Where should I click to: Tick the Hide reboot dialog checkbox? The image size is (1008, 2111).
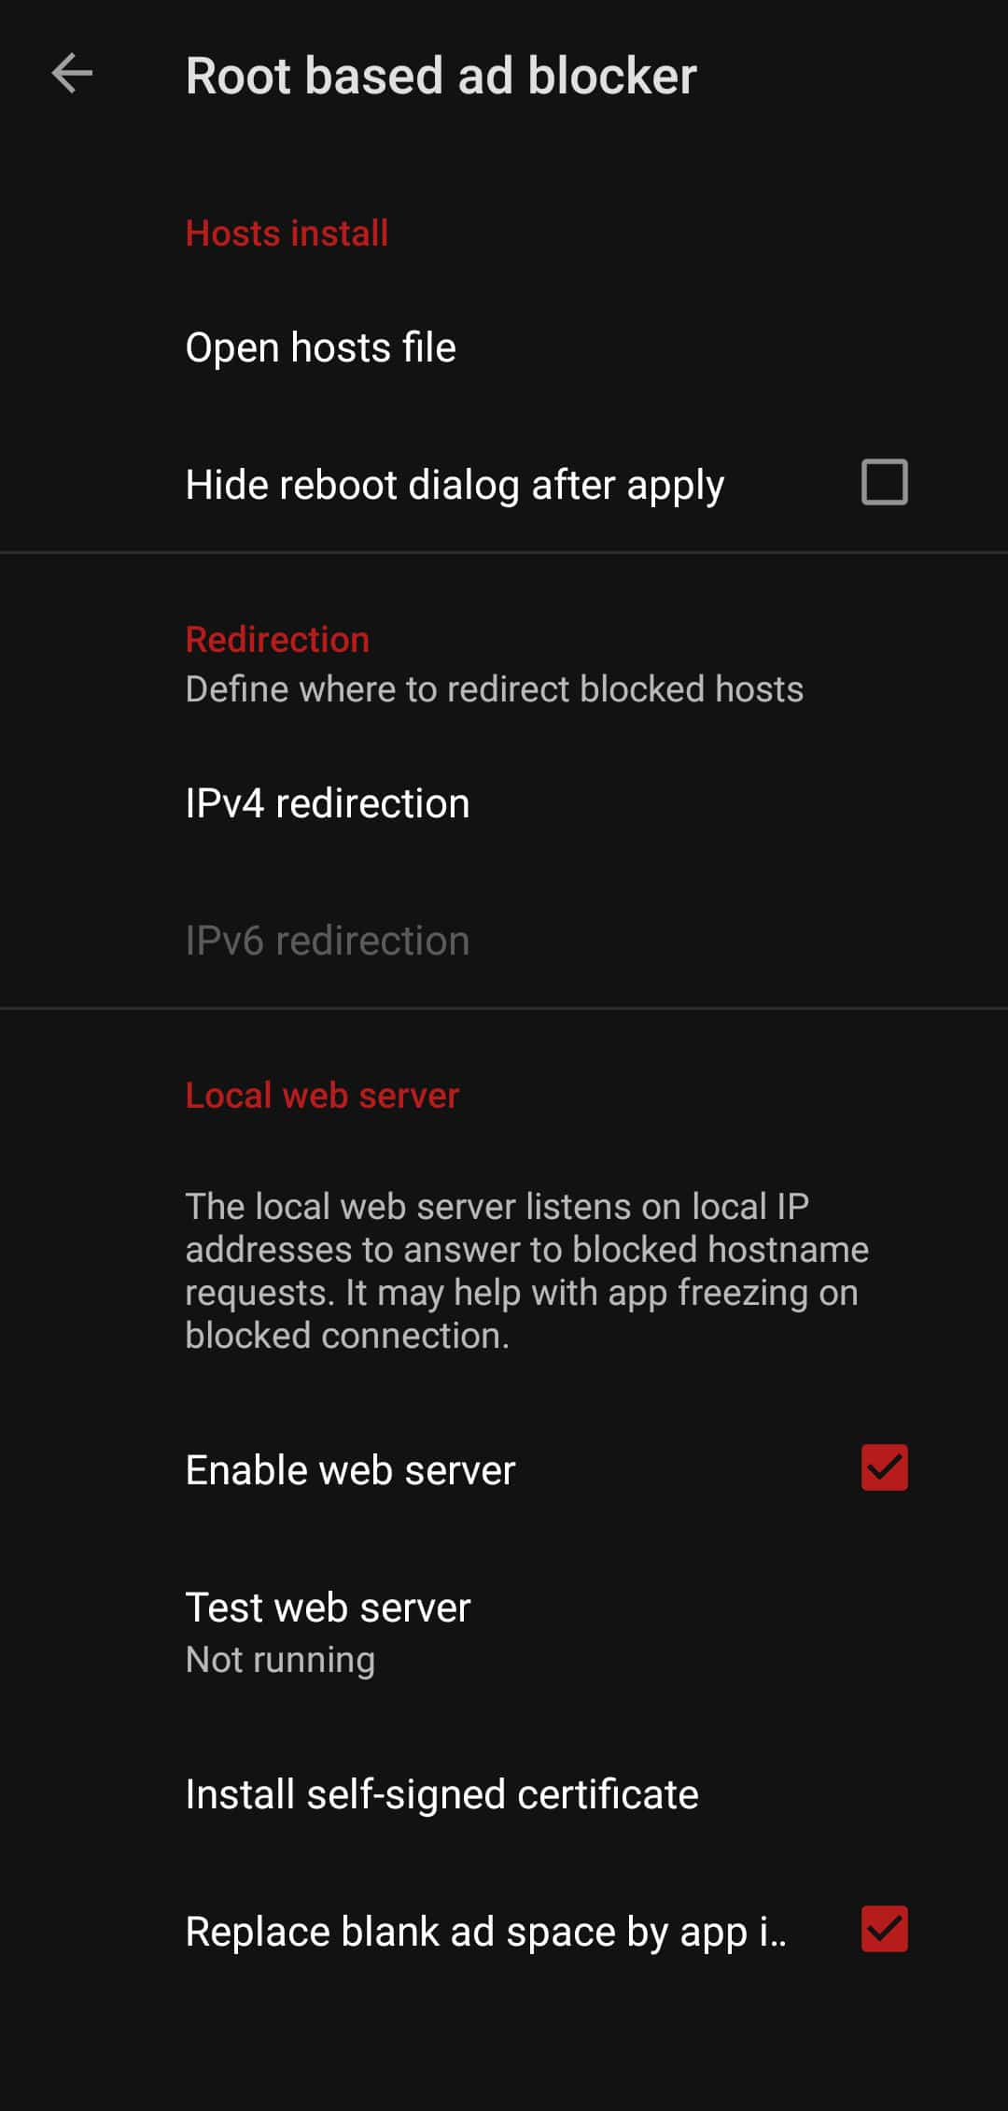(884, 482)
